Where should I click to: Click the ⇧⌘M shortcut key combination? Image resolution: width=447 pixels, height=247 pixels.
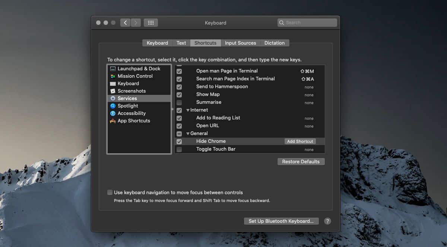pos(308,71)
